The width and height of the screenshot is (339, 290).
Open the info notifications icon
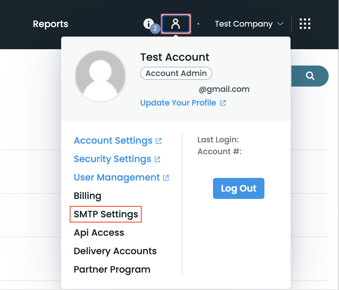148,24
